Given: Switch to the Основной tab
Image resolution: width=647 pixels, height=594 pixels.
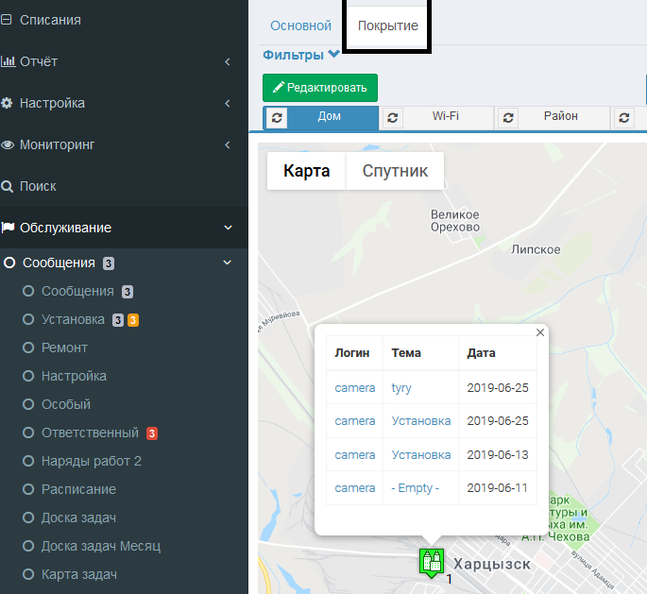Looking at the screenshot, I should [x=300, y=25].
